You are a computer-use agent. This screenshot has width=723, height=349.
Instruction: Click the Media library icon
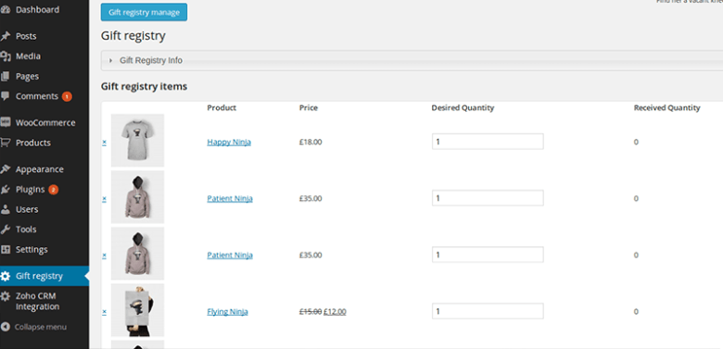pos(5,56)
